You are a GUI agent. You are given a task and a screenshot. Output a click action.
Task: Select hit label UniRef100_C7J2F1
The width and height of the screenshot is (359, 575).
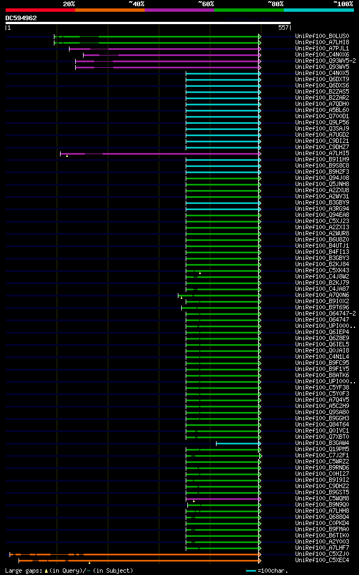pos(323,456)
